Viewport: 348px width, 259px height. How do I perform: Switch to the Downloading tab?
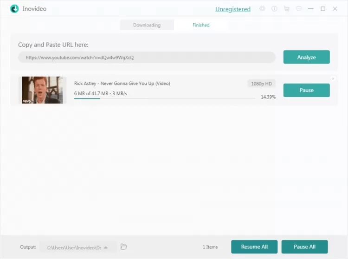[x=147, y=25]
